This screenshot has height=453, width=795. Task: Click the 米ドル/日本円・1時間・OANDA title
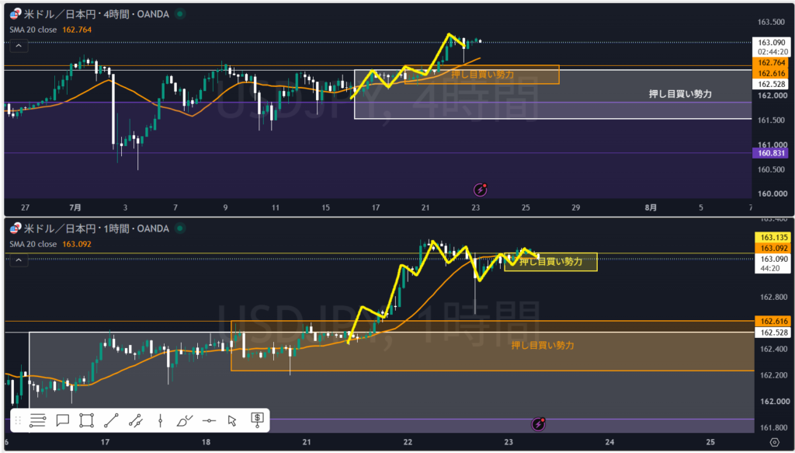pos(97,228)
